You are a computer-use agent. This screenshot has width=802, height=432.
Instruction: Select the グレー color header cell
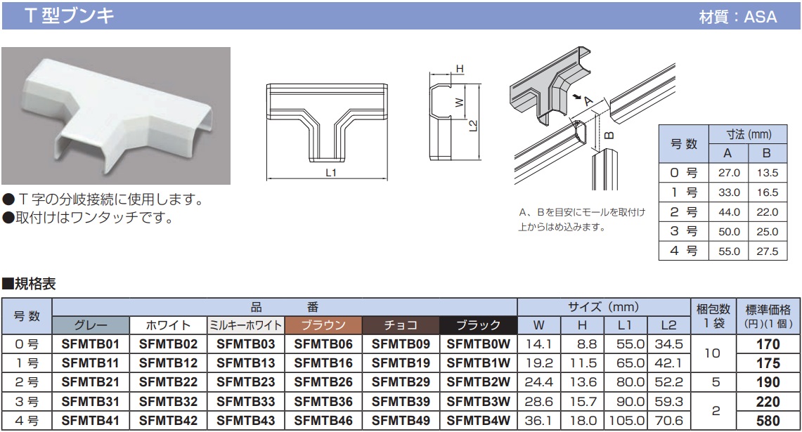tap(91, 325)
